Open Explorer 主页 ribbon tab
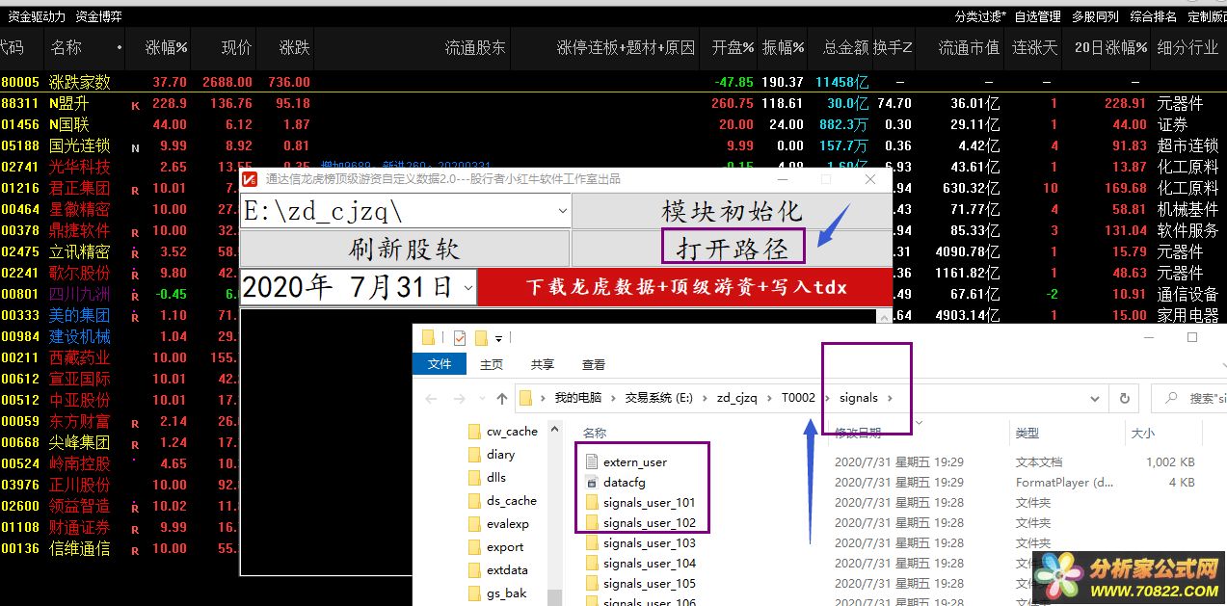This screenshot has height=606, width=1227. click(492, 364)
